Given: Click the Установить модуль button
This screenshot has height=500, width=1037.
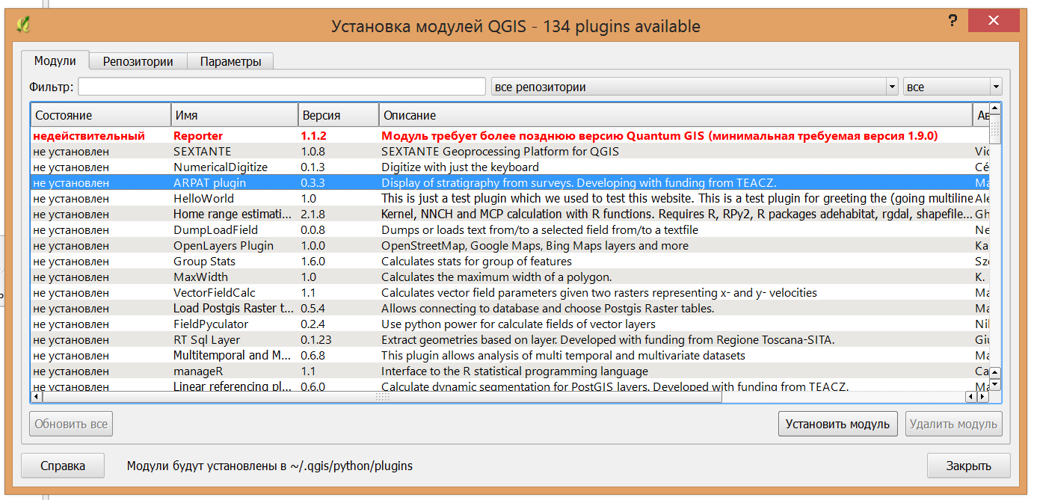Looking at the screenshot, I should point(837,424).
